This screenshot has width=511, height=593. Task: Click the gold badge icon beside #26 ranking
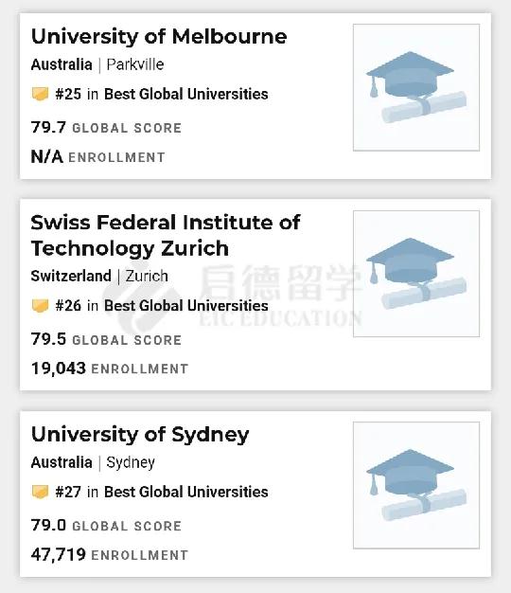tap(40, 306)
